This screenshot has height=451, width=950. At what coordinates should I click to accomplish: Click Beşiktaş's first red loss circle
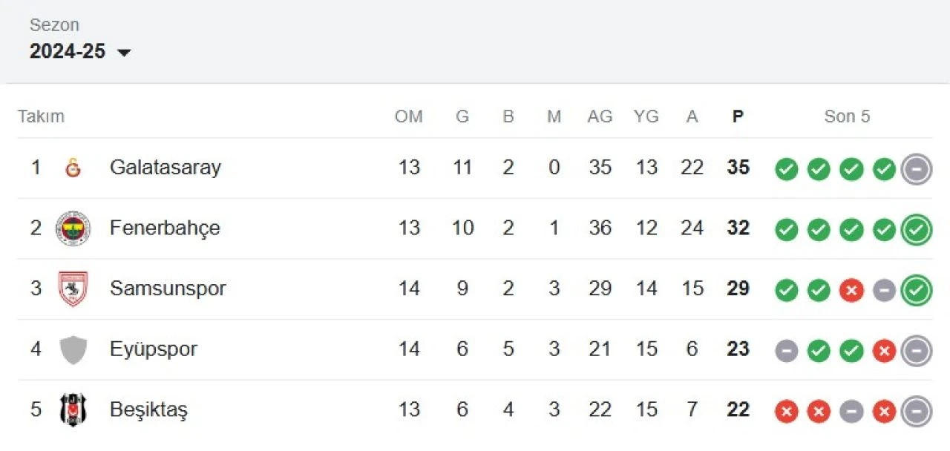(x=786, y=410)
